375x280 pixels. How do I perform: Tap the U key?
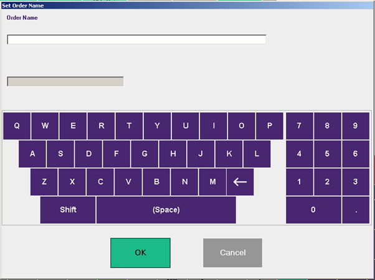[x=186, y=126]
